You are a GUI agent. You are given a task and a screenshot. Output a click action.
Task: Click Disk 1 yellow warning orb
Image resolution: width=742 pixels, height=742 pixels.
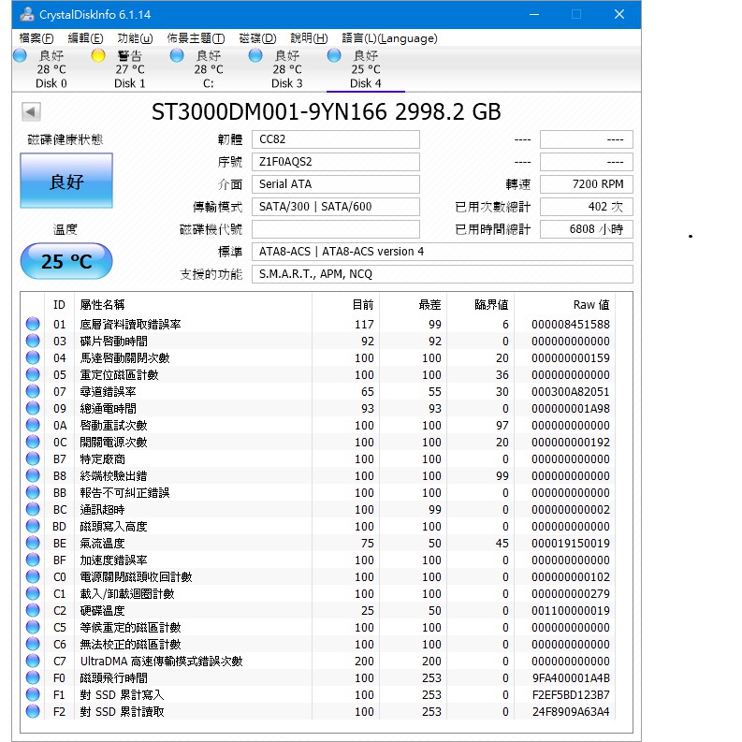point(98,55)
